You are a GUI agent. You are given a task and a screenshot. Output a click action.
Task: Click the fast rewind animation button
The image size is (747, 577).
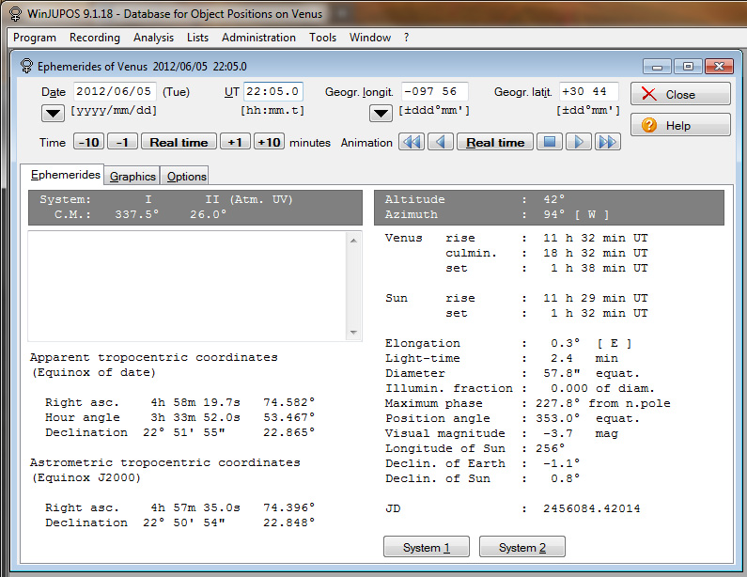(x=412, y=142)
